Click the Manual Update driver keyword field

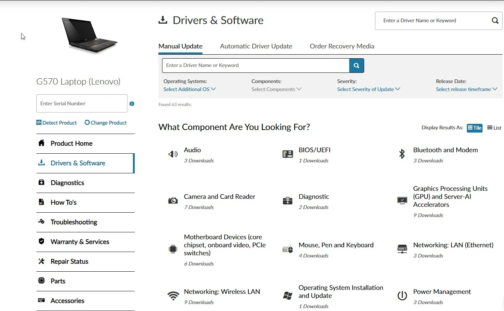point(256,66)
